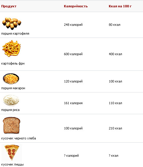Select the label порция картофеля
Viewport: 143px width, 167px height.
pos(15,33)
